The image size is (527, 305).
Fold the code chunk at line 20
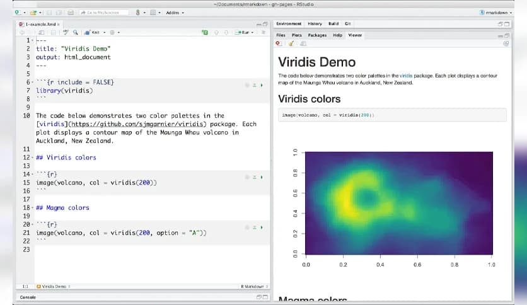(32, 224)
